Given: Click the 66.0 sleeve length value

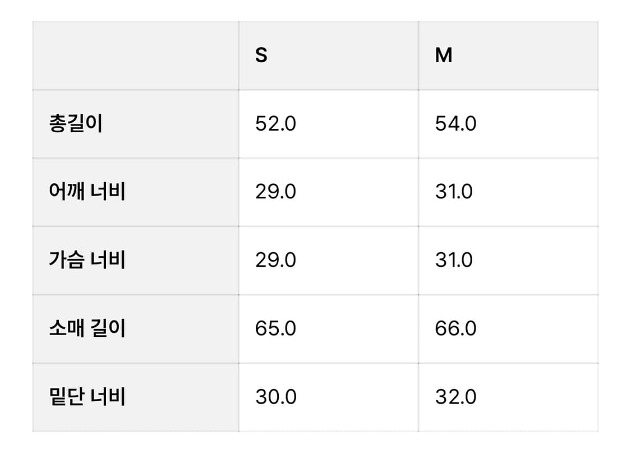Looking at the screenshot, I should click(455, 328).
